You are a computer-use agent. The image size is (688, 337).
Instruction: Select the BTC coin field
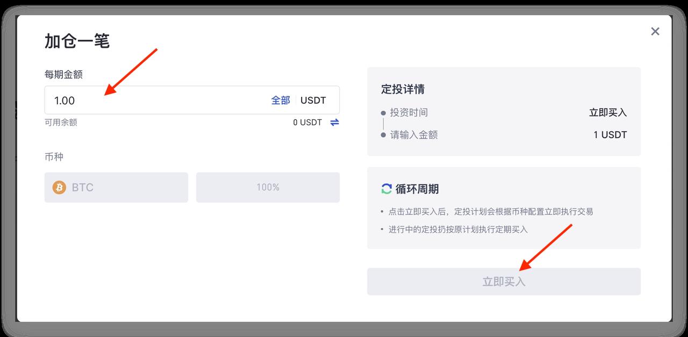(116, 187)
